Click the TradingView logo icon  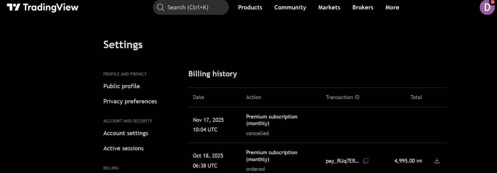click(13, 7)
